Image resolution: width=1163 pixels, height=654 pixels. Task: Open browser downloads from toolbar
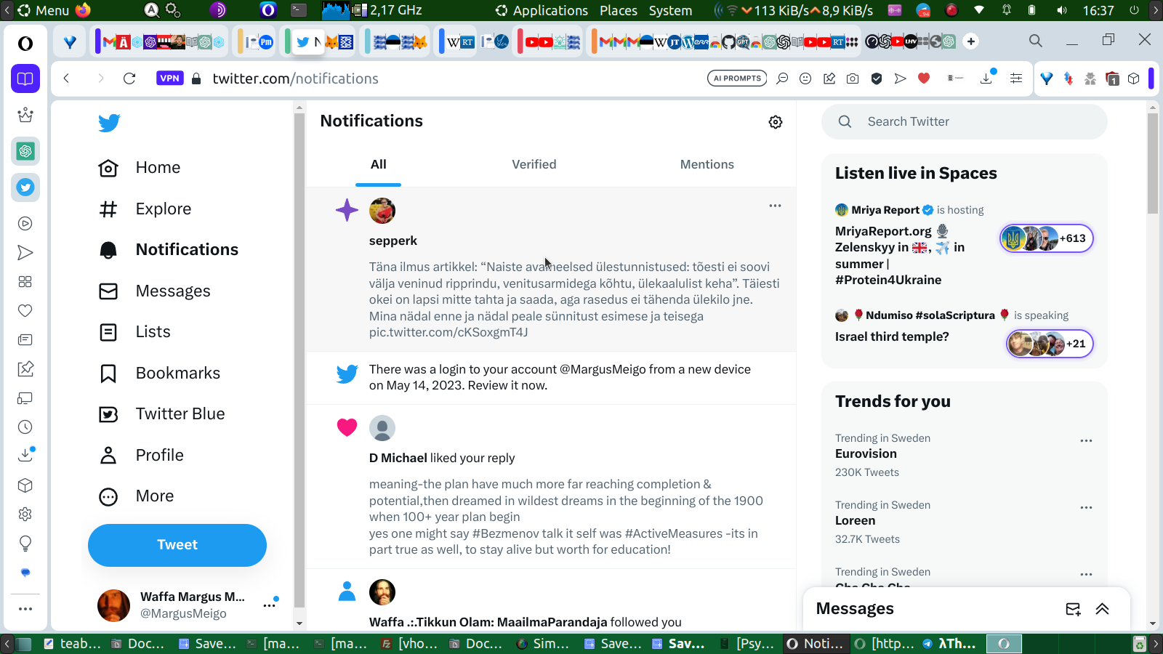click(986, 78)
